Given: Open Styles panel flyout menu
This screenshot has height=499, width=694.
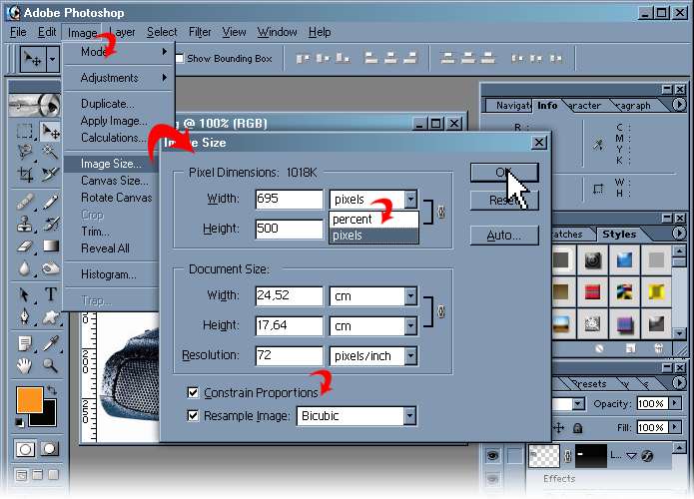Looking at the screenshot, I should point(679,234).
